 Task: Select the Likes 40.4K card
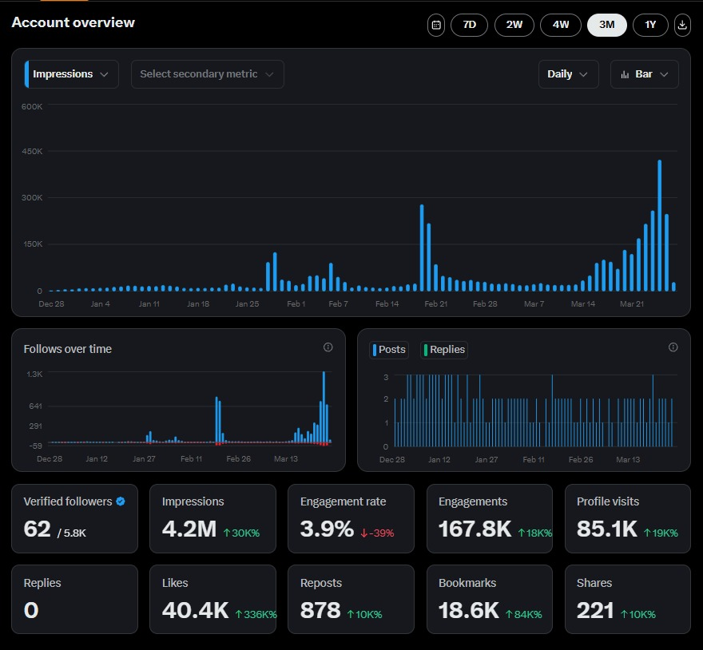pyautogui.click(x=212, y=599)
